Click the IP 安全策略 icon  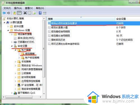(x=19, y=85)
